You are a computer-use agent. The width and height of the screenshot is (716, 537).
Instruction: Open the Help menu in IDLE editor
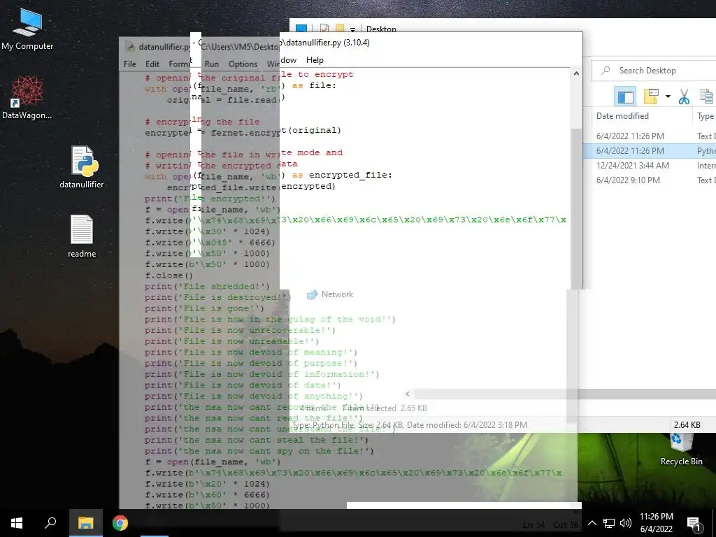tap(315, 60)
